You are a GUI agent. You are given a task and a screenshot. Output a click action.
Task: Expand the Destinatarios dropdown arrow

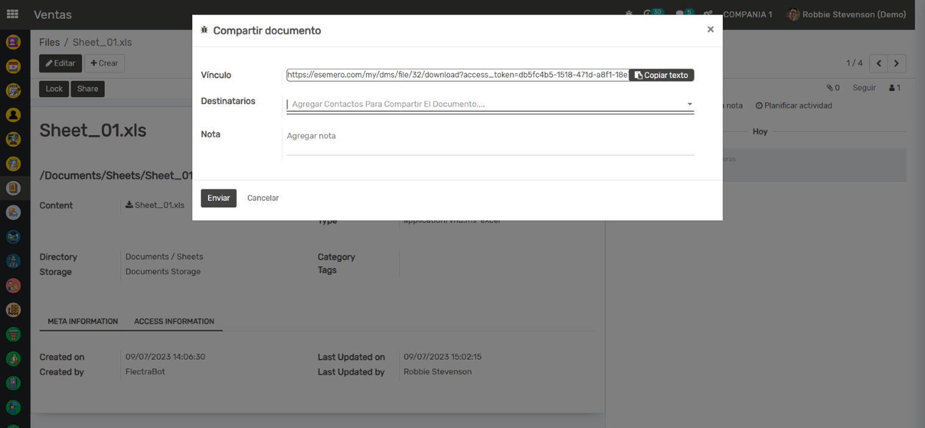pyautogui.click(x=690, y=104)
